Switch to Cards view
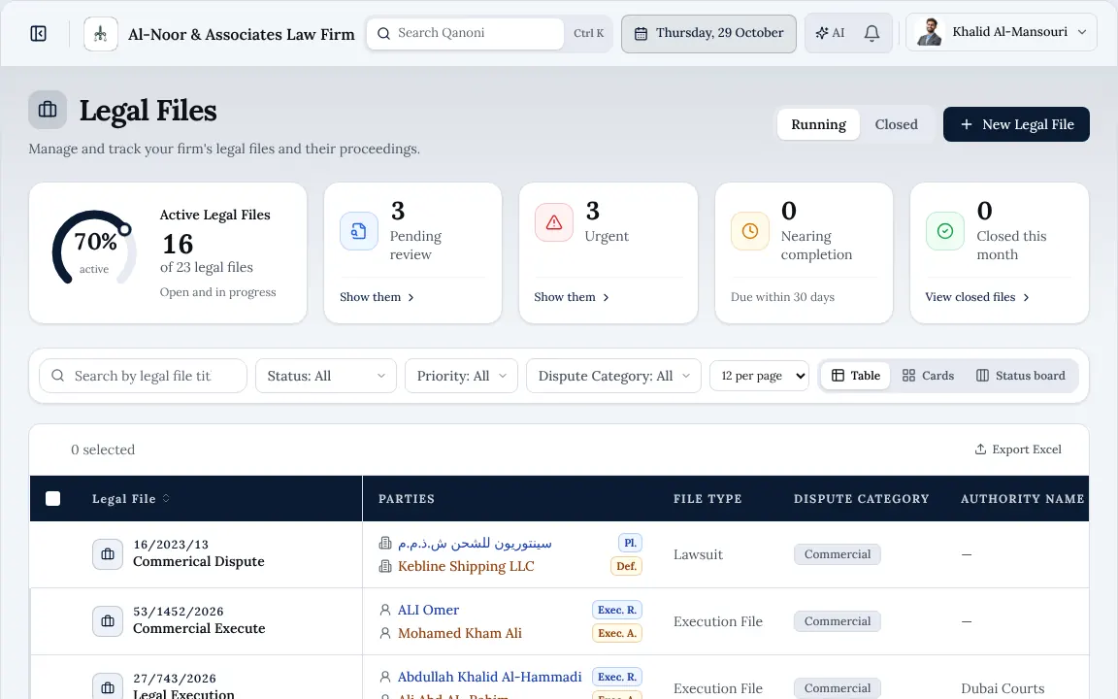 pos(928,376)
